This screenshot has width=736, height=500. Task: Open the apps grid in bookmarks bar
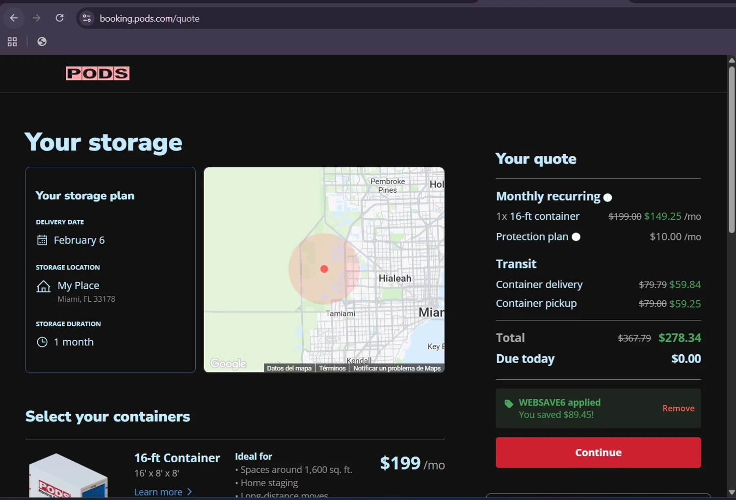[x=12, y=42]
